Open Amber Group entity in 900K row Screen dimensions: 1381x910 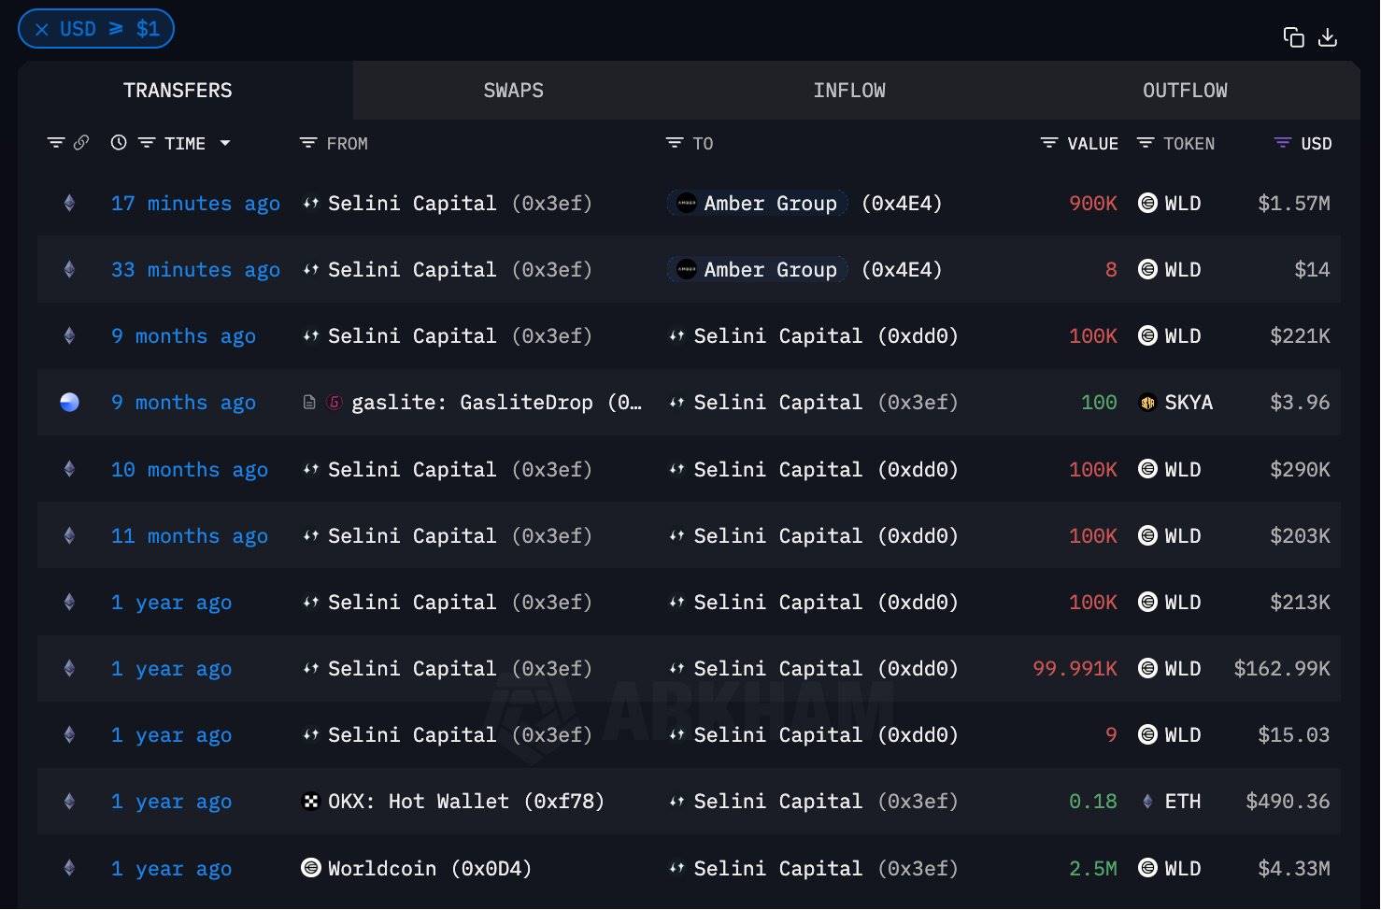769,204
